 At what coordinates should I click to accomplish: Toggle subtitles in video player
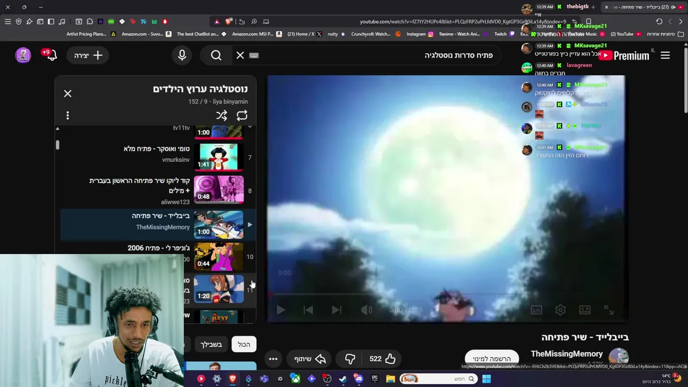click(536, 310)
